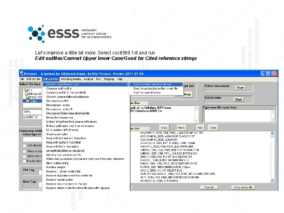Click the Search button

point(209,187)
